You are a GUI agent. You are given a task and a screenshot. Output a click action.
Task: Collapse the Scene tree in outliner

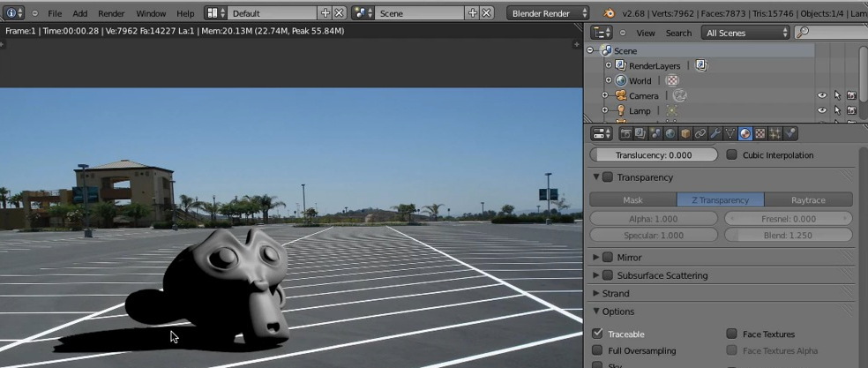(590, 50)
